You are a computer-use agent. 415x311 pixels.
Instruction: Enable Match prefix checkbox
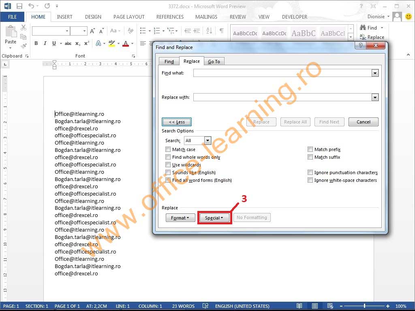[x=310, y=149]
